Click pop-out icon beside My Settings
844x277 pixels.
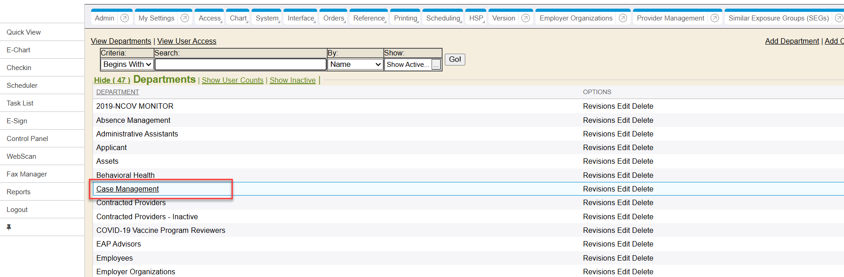click(x=185, y=18)
